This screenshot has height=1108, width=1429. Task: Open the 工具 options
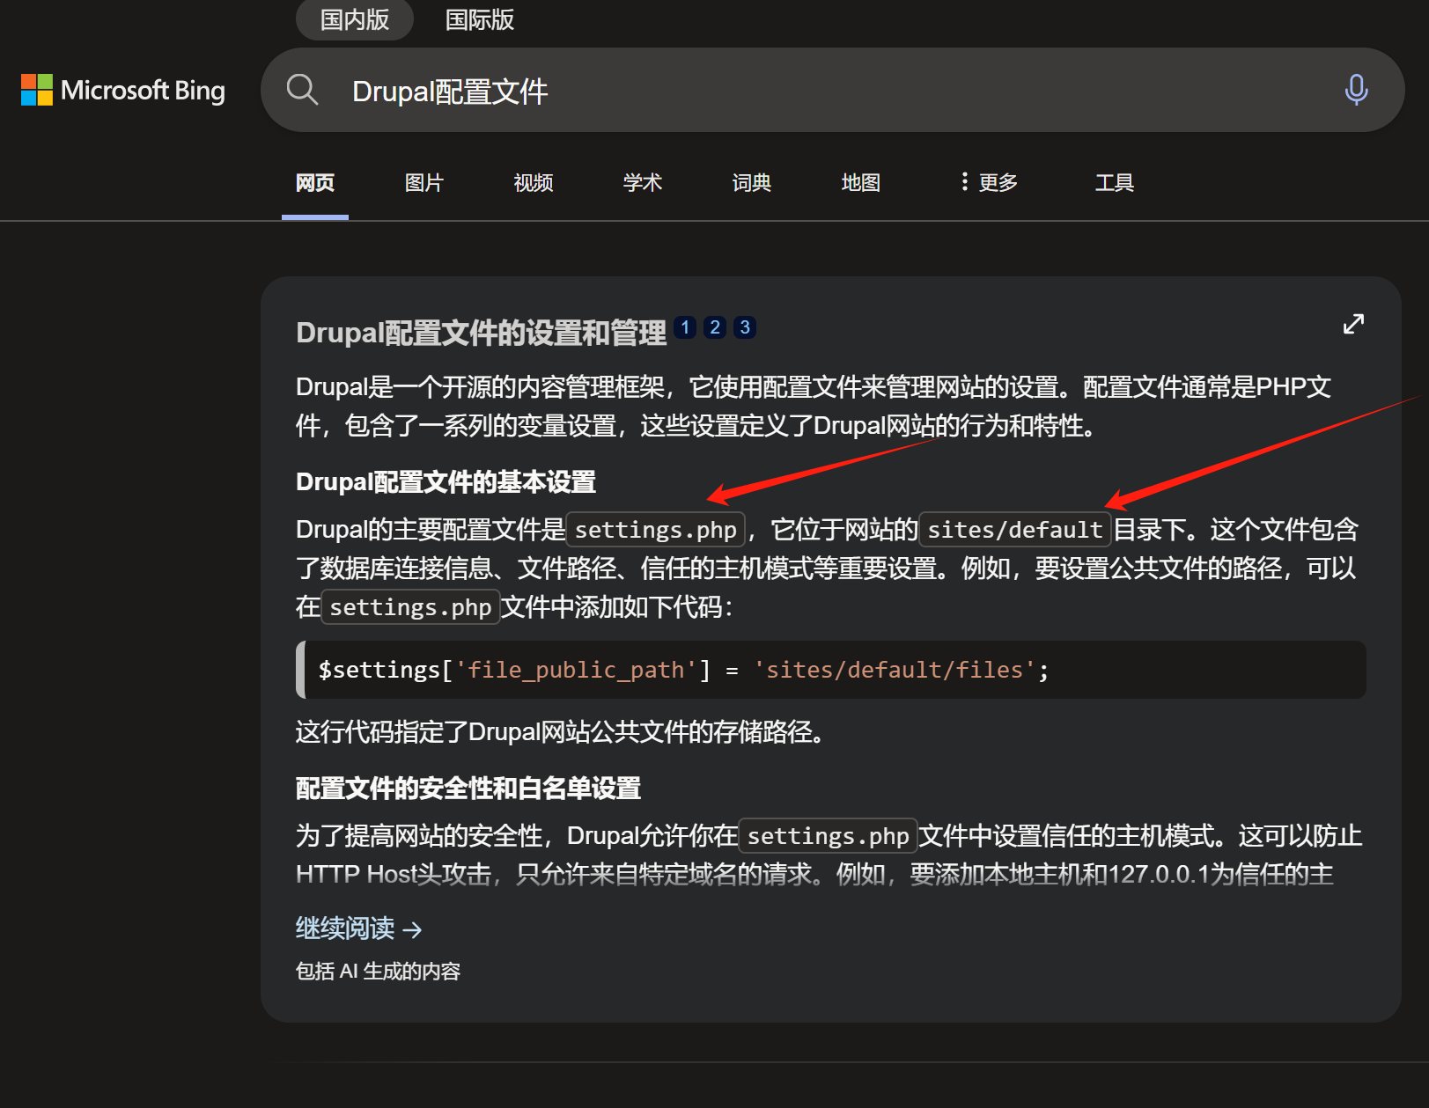pos(1115,182)
